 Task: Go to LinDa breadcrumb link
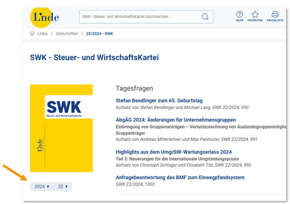click(x=42, y=34)
